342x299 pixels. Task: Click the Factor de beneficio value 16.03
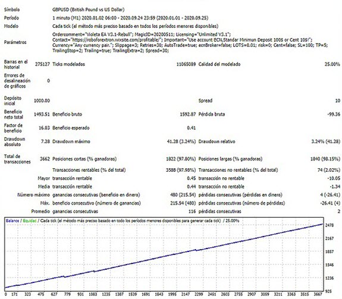(44, 128)
